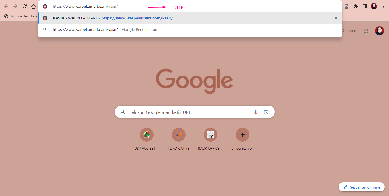
Task: Reload the page with the refresh icon
Action: tap(25, 6)
